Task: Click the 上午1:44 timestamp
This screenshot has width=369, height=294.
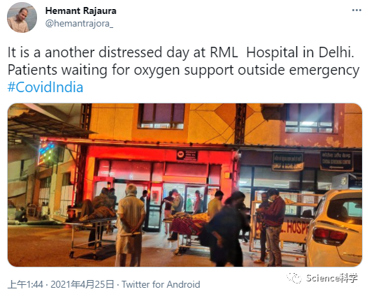Action: pos(25,284)
